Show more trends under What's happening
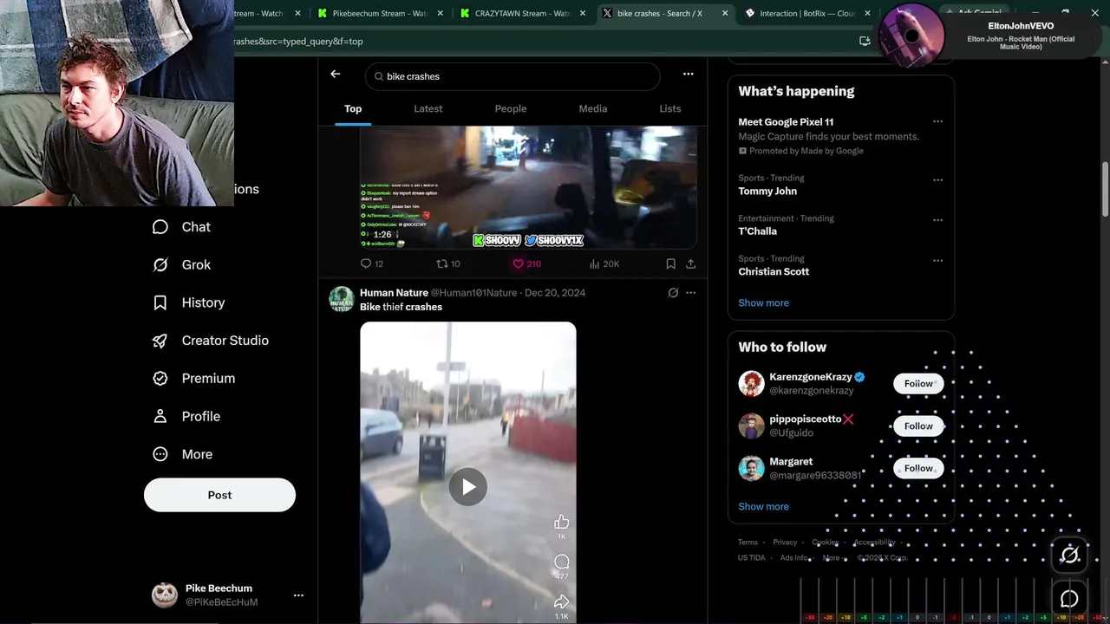The image size is (1110, 624). coord(763,302)
